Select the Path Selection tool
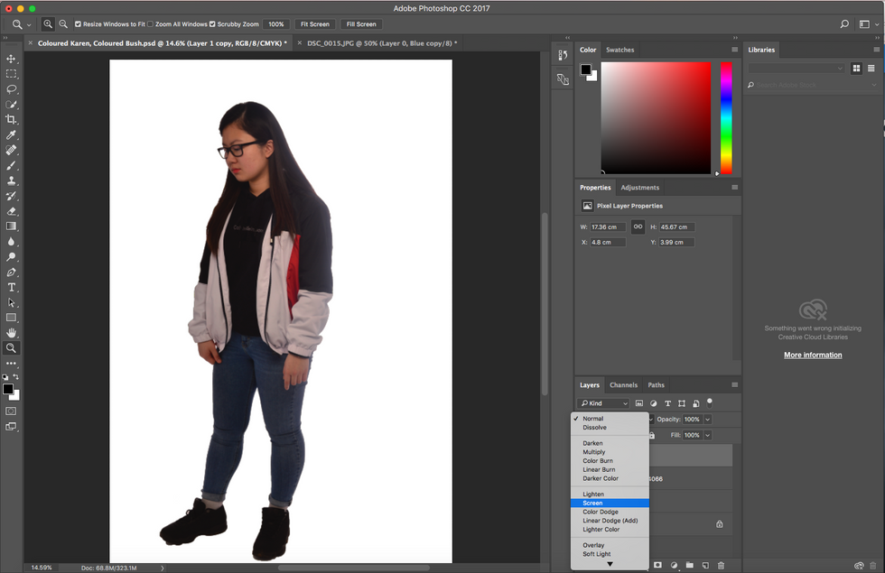The width and height of the screenshot is (885, 573). pos(11,302)
